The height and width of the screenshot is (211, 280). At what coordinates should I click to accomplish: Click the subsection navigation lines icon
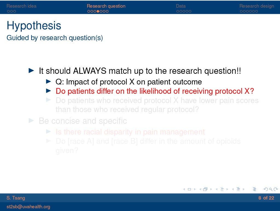coord(222,189)
